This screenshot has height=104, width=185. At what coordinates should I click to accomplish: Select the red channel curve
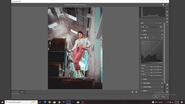click(150, 38)
